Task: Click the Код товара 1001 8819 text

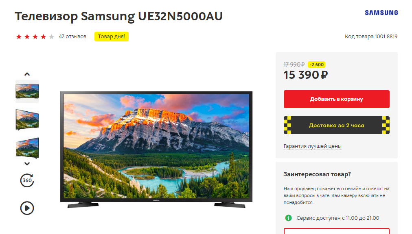Action: coord(371,37)
